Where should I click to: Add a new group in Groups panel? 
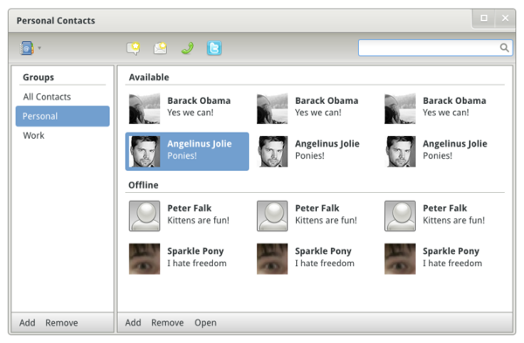(x=27, y=323)
